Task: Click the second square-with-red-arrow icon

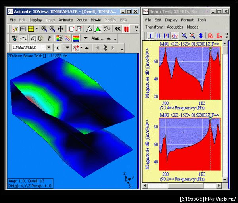Action: 79,29
